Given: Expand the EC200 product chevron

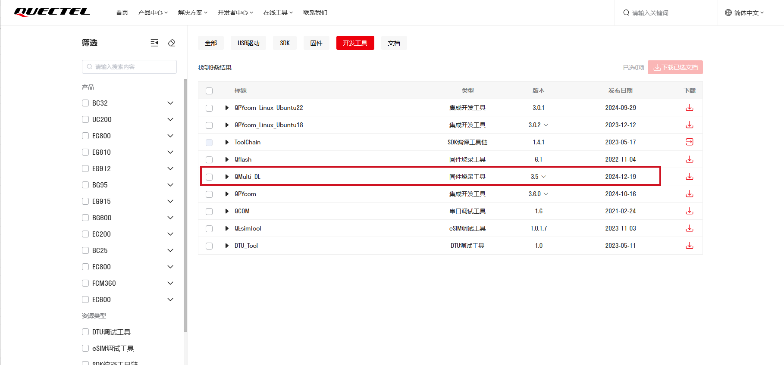Looking at the screenshot, I should [x=170, y=234].
